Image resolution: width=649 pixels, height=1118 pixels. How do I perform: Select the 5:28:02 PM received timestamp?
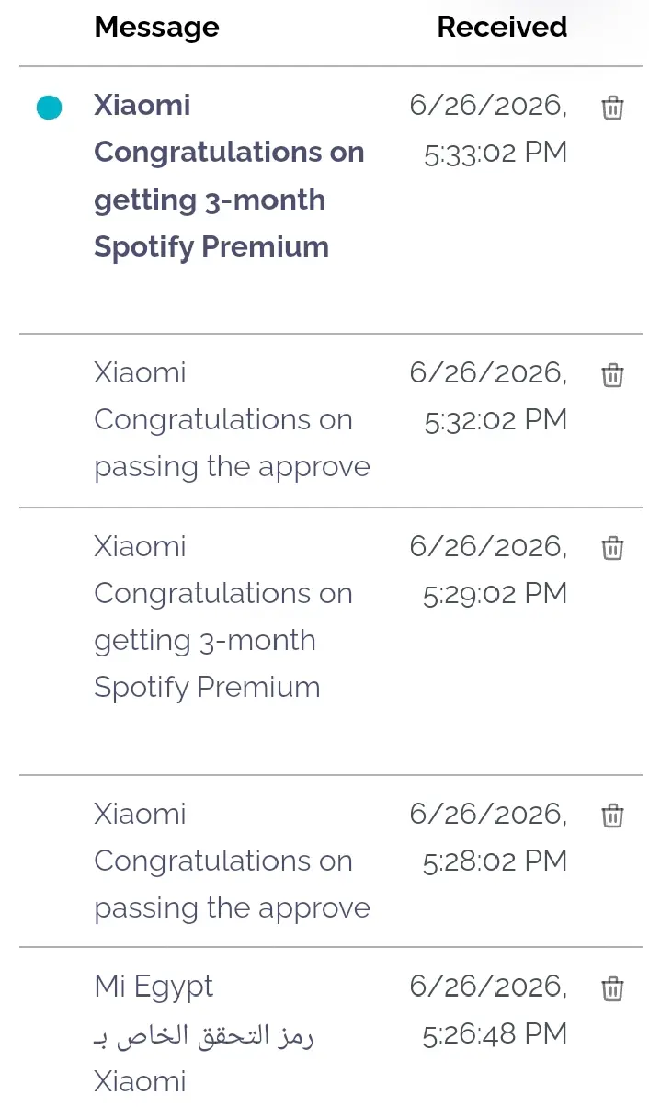488,837
